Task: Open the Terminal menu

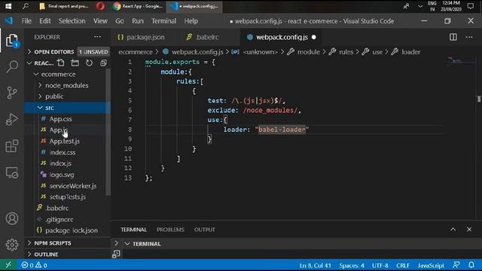Action: pos(163,21)
